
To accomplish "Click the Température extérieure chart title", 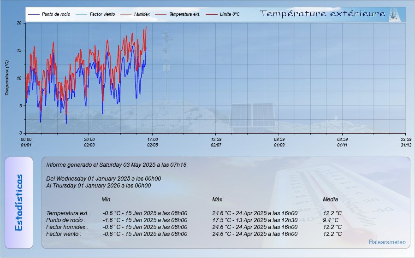I will [322, 14].
